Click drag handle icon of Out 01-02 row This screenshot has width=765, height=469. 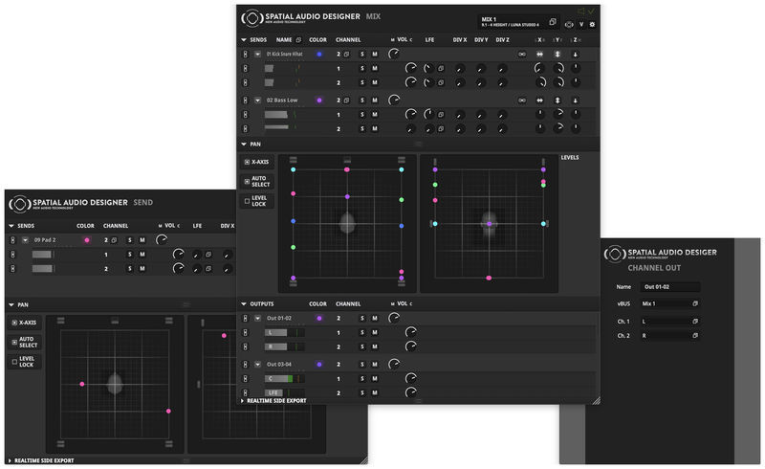[x=245, y=318]
